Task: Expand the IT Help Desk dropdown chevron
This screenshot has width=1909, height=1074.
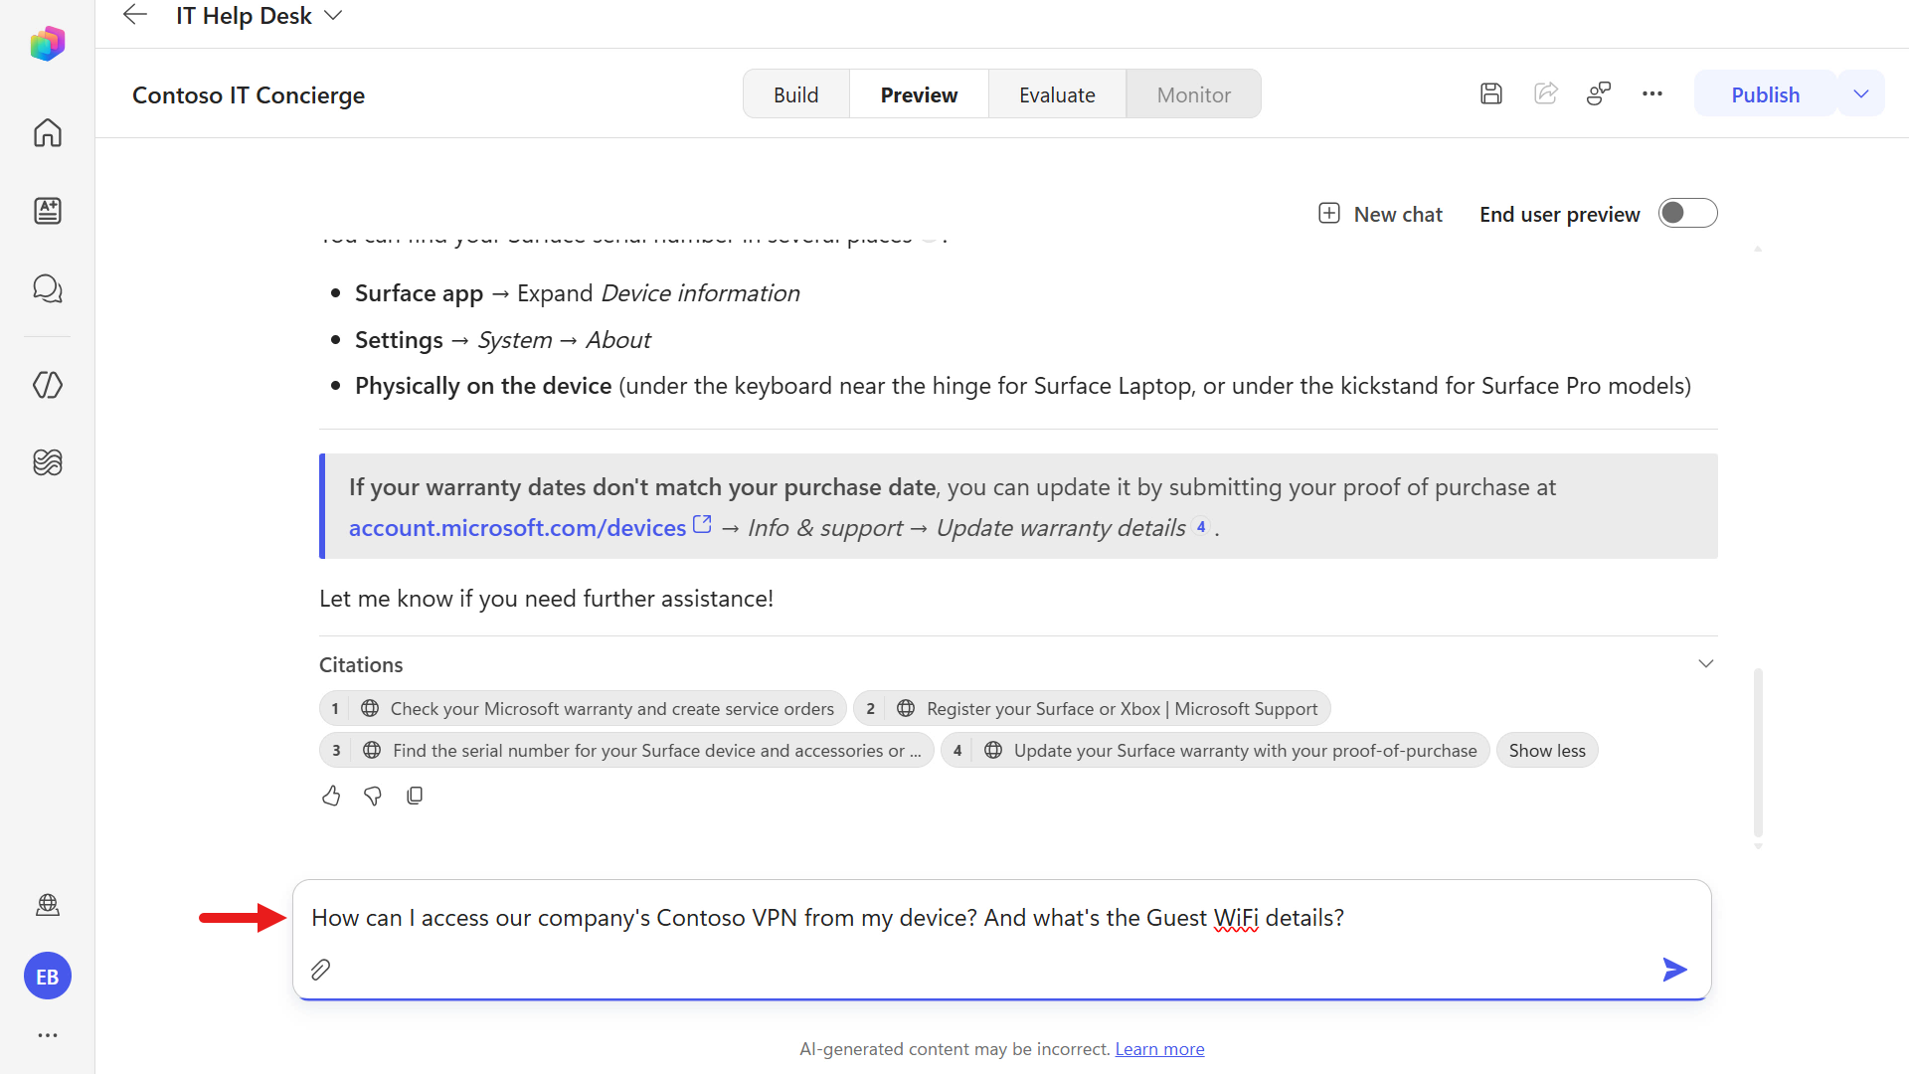Action: 334,15
